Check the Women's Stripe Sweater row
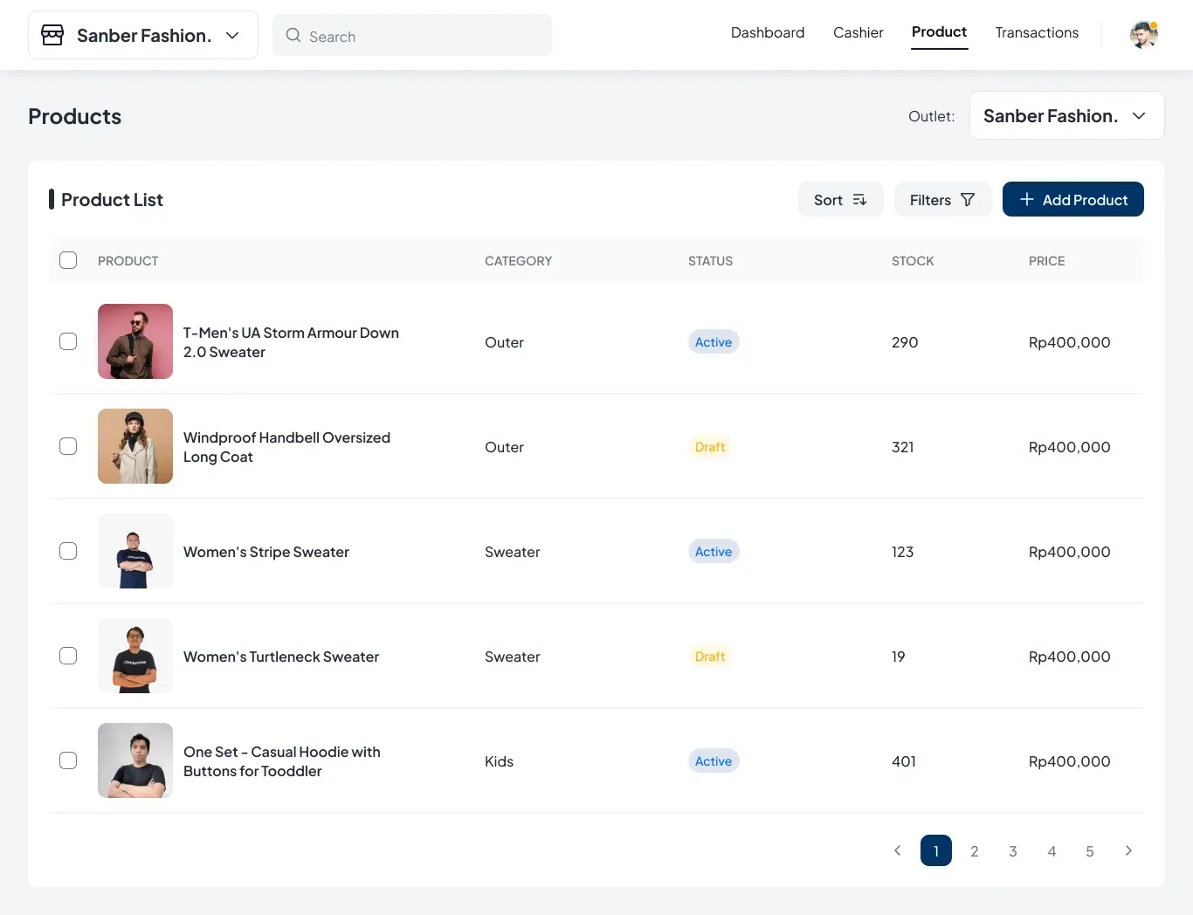The height and width of the screenshot is (915, 1193). pyautogui.click(x=68, y=551)
